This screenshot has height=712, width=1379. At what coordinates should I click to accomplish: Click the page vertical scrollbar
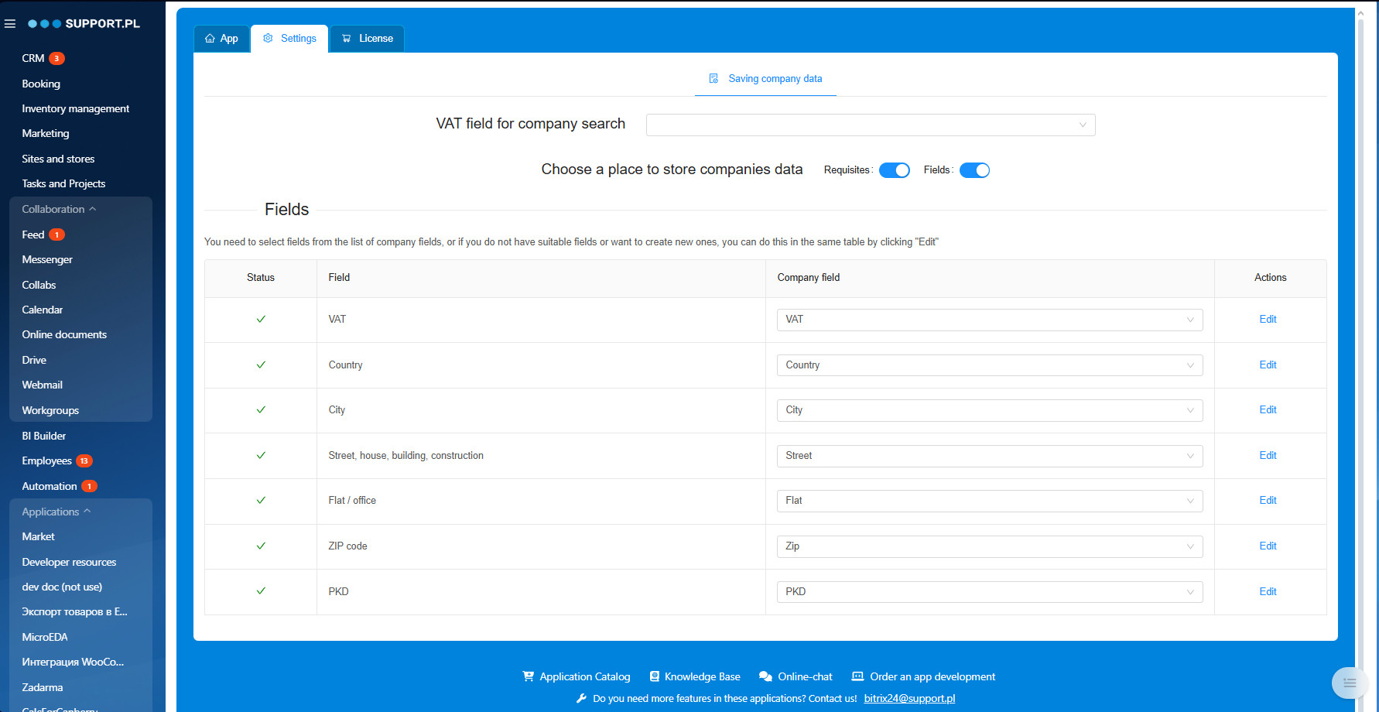[1360, 310]
